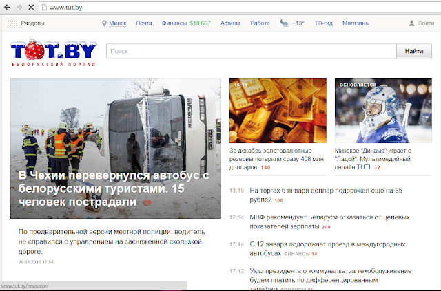This screenshot has height=291, width=441.
Task: Click the summary text about the driver
Action: [112, 241]
